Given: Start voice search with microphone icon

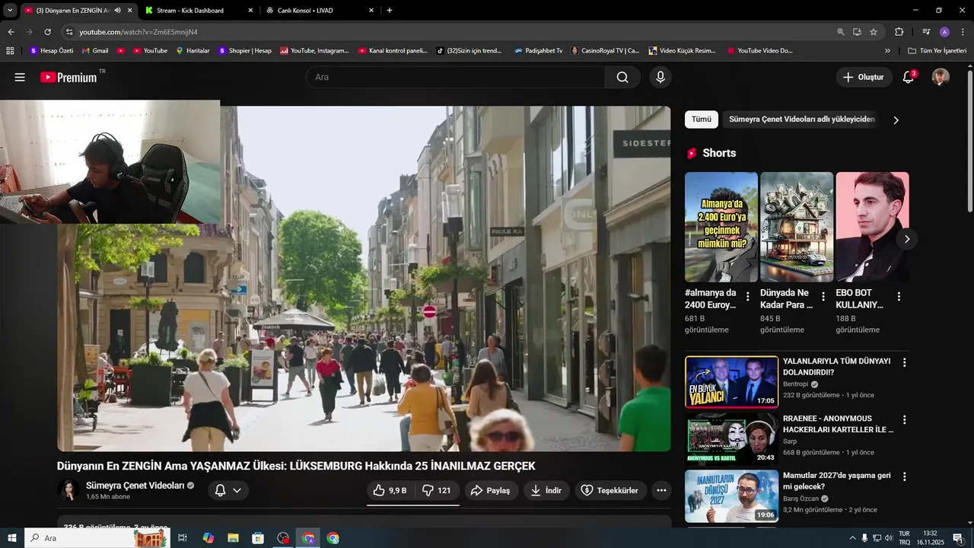Looking at the screenshot, I should [660, 77].
